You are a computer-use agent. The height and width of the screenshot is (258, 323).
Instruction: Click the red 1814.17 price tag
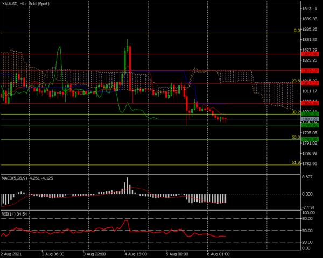pos(310,83)
